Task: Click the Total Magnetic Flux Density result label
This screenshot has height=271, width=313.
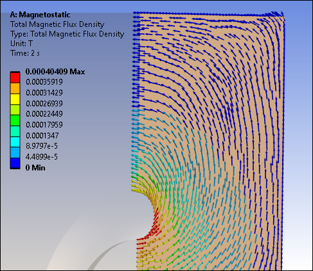Action: click(x=57, y=24)
